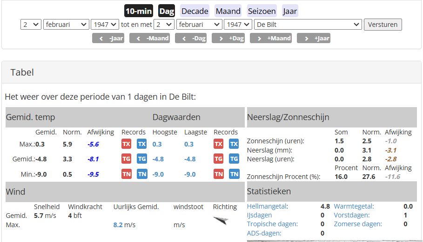This screenshot has height=242, width=423.
Task: Click the red TG icon in Dagwaarden records
Action: [218, 159]
